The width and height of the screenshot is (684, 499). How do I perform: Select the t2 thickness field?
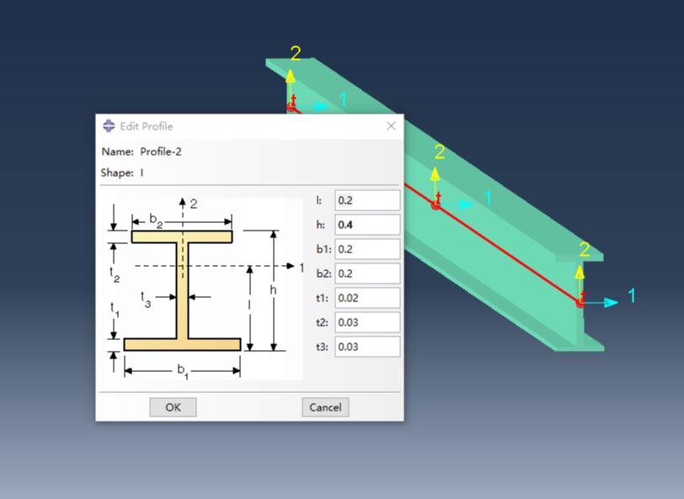point(367,322)
